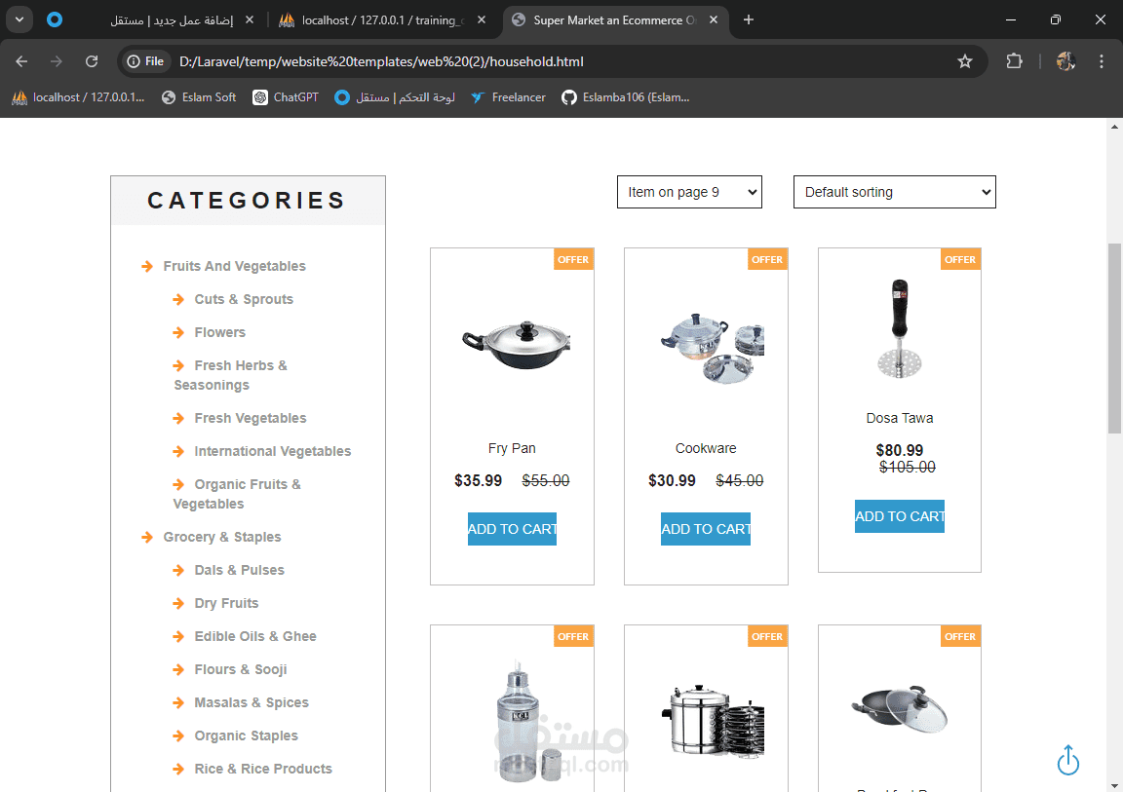Image resolution: width=1123 pixels, height=792 pixels.
Task: Open the ChatGPT bookmark
Action: (286, 97)
